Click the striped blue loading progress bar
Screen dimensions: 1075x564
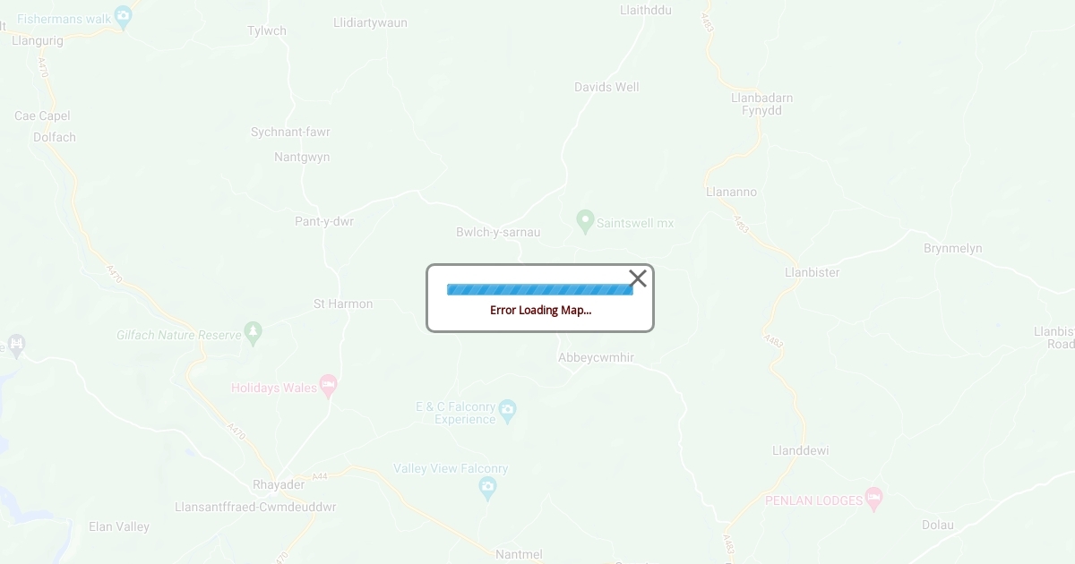pyautogui.click(x=540, y=289)
